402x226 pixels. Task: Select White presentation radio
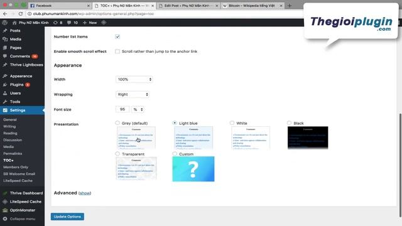(x=232, y=123)
